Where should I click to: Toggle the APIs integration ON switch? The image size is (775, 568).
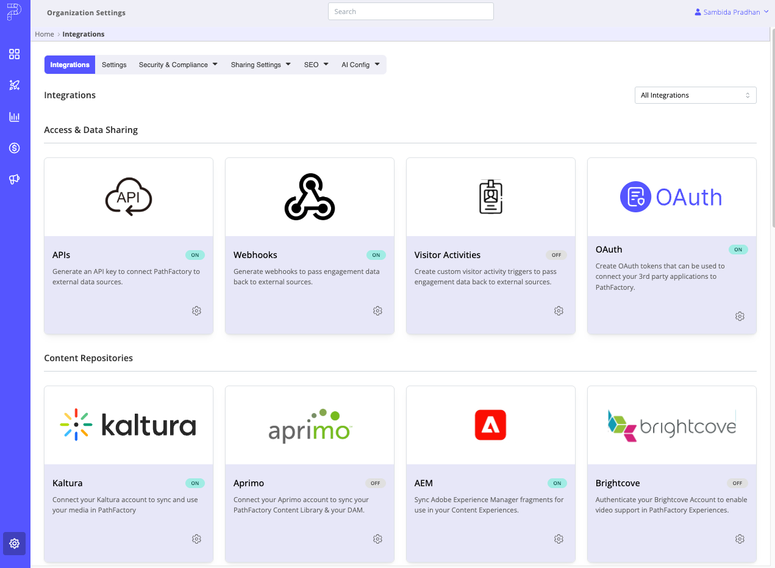[195, 255]
